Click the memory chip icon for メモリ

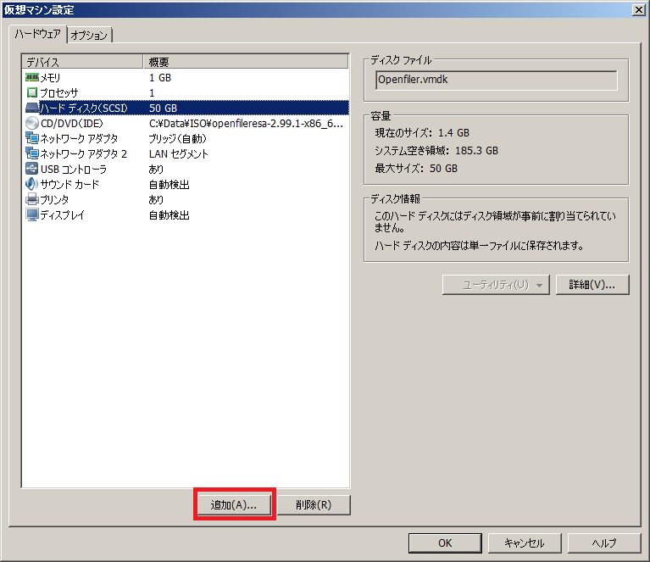(x=32, y=77)
